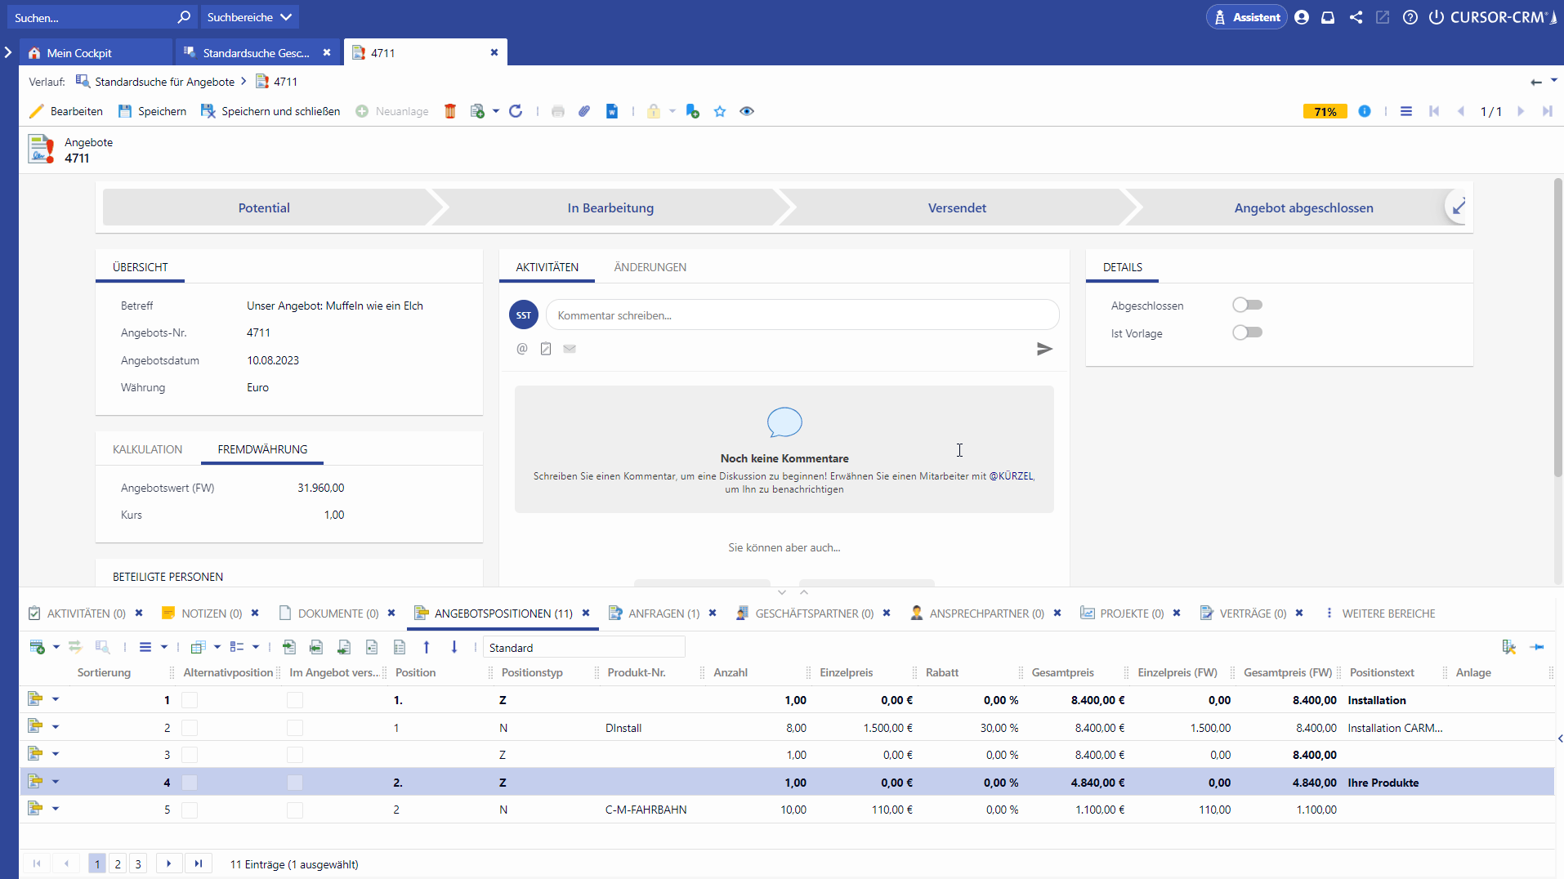This screenshot has height=879, width=1564.
Task: Open the KALKULATION tab
Action: (x=147, y=449)
